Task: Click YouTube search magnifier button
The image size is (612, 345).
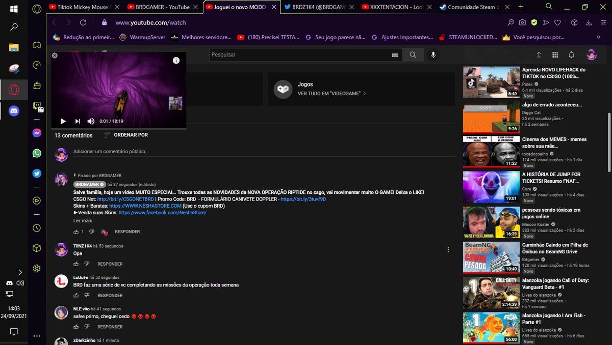Action: [x=413, y=55]
